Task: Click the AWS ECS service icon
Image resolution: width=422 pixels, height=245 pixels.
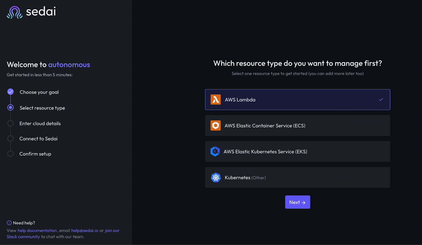Action: click(x=215, y=125)
